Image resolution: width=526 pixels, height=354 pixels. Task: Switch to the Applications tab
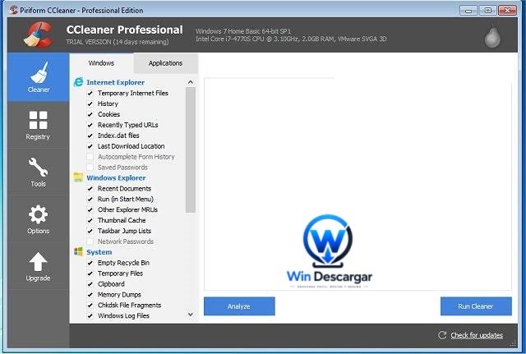point(166,63)
